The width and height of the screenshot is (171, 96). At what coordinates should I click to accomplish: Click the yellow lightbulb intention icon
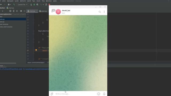tap(36, 50)
